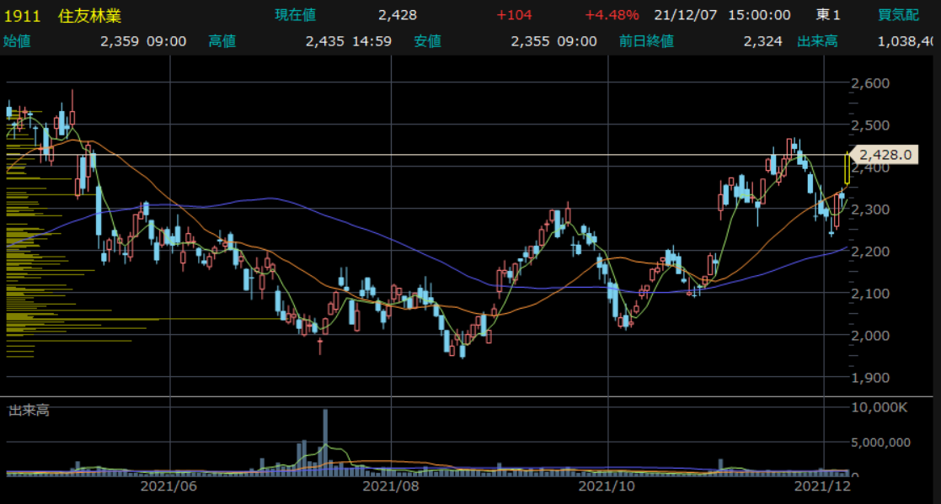The width and height of the screenshot is (941, 504).
Task: Click the 10,000K volume axis label
Action: click(880, 407)
